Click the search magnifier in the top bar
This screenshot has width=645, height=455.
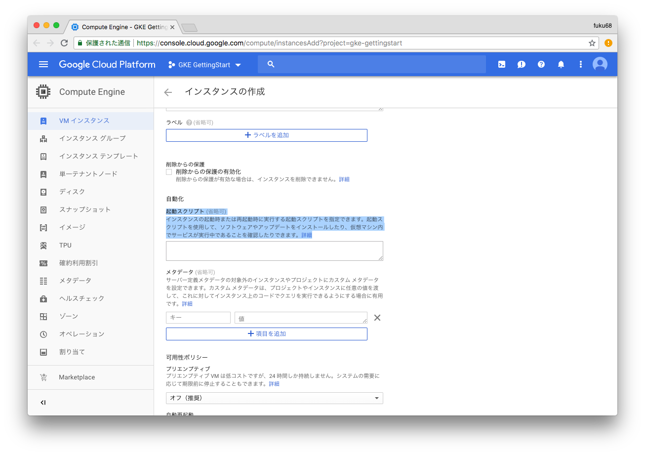point(270,64)
